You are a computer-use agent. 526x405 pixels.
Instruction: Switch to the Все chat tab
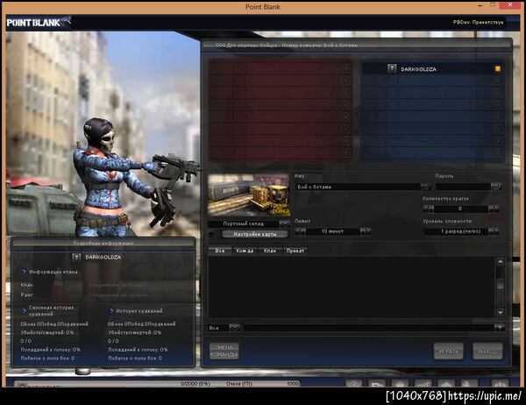click(x=220, y=251)
